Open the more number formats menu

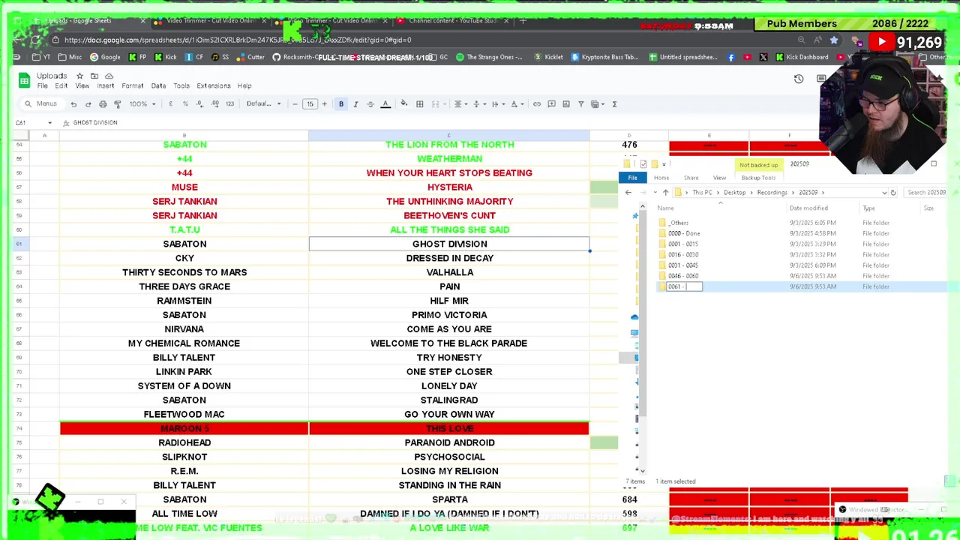[229, 104]
